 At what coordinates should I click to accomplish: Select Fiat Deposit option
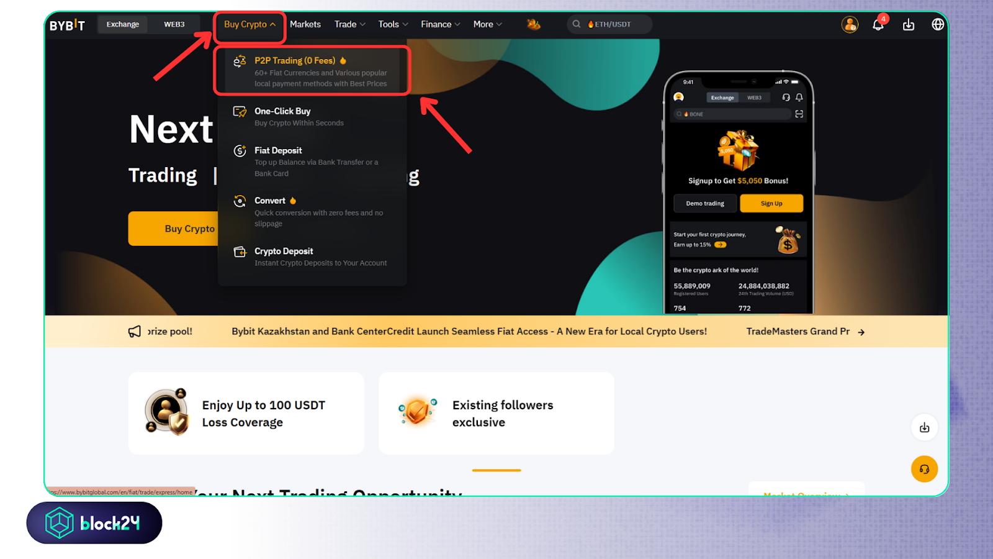pos(312,161)
